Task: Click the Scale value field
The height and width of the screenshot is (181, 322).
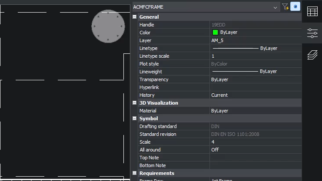Action: pyautogui.click(x=255, y=142)
